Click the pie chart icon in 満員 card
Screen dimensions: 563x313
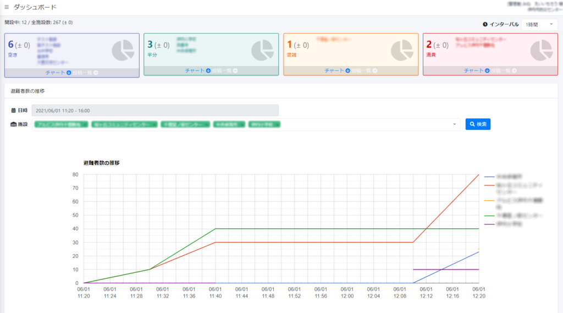tap(542, 50)
